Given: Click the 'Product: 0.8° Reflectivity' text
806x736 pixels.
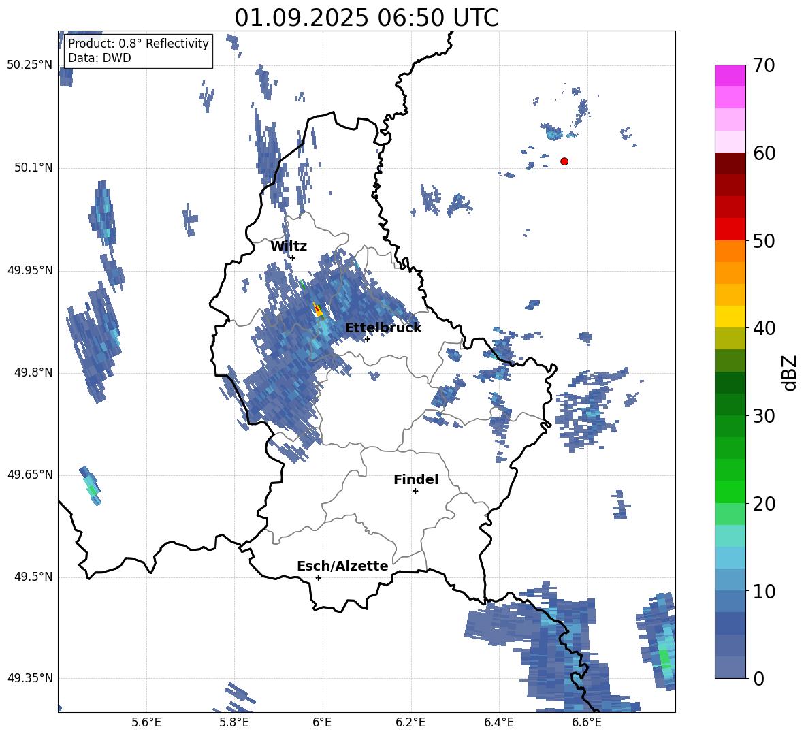Looking at the screenshot, I should (138, 44).
